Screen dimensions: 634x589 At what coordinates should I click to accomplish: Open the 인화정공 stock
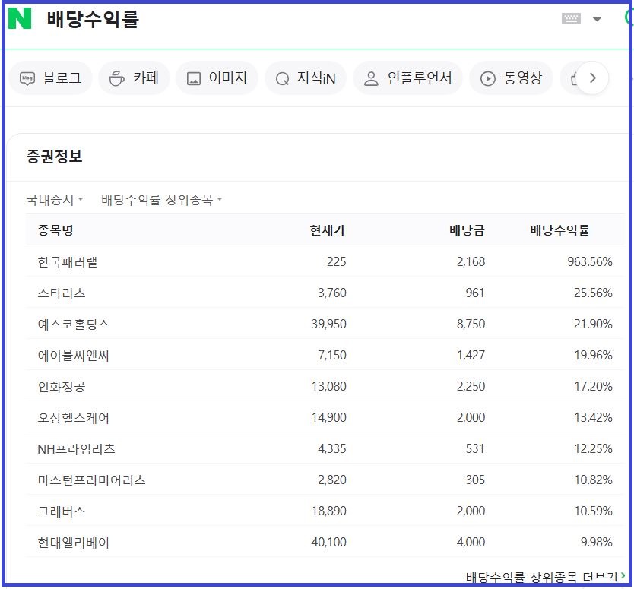62,387
